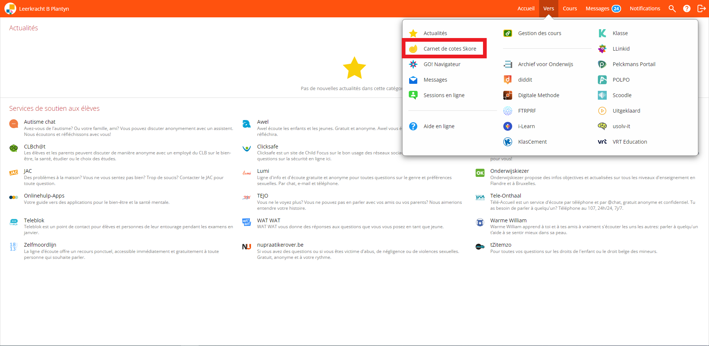Click Leerkracht B Plantyn user name
This screenshot has height=346, width=709.
click(44, 9)
